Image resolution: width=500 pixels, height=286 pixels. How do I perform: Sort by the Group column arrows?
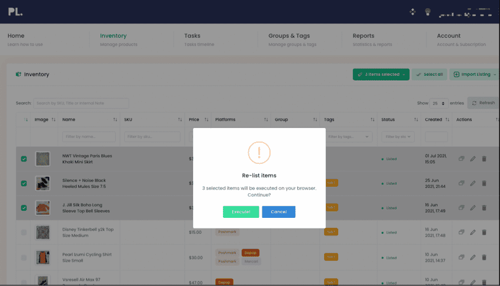[315, 119]
